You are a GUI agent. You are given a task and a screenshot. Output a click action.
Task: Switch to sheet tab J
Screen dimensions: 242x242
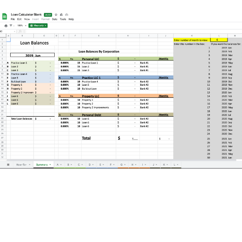click(x=153, y=165)
